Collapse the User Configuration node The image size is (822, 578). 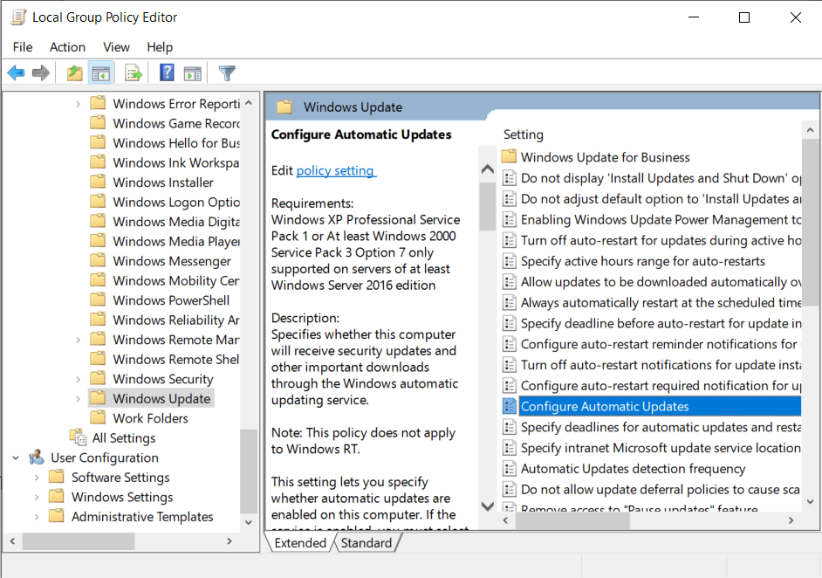point(16,458)
